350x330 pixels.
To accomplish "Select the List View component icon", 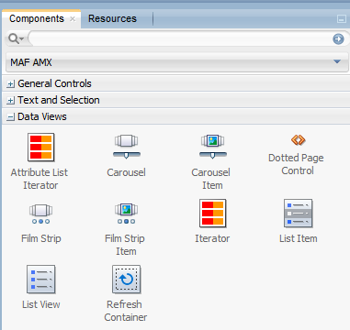I will pyautogui.click(x=40, y=280).
